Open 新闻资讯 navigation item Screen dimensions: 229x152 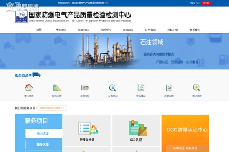tap(83, 30)
